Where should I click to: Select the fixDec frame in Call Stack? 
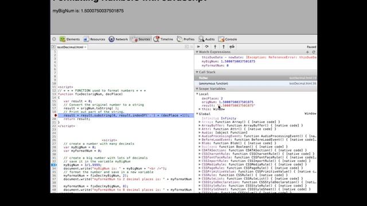[x=256, y=78]
